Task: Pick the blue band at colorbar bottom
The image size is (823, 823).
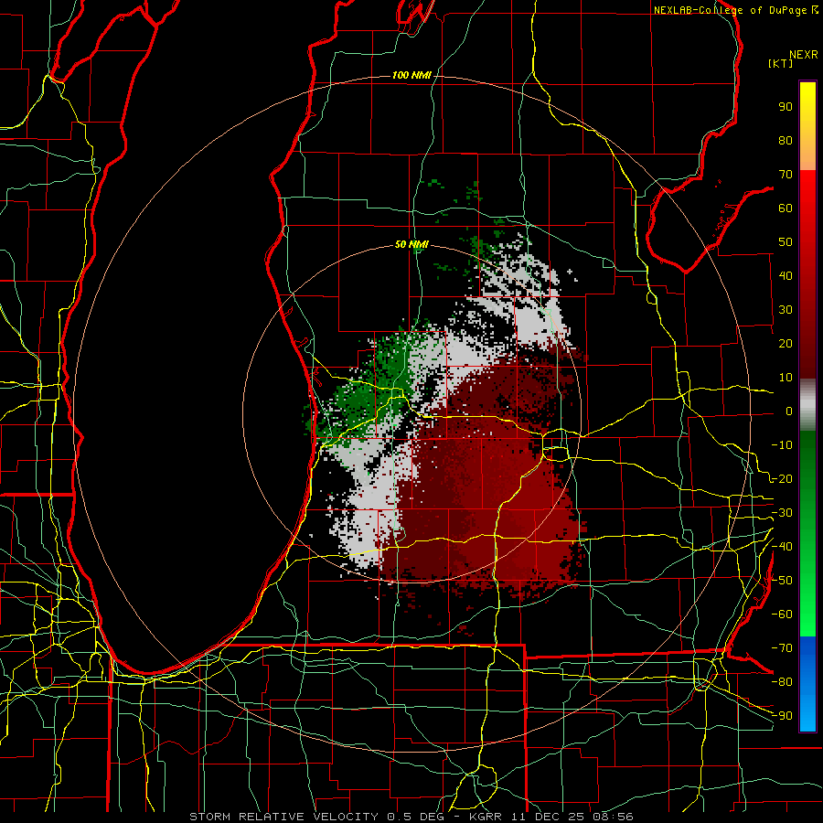Action: click(x=807, y=684)
